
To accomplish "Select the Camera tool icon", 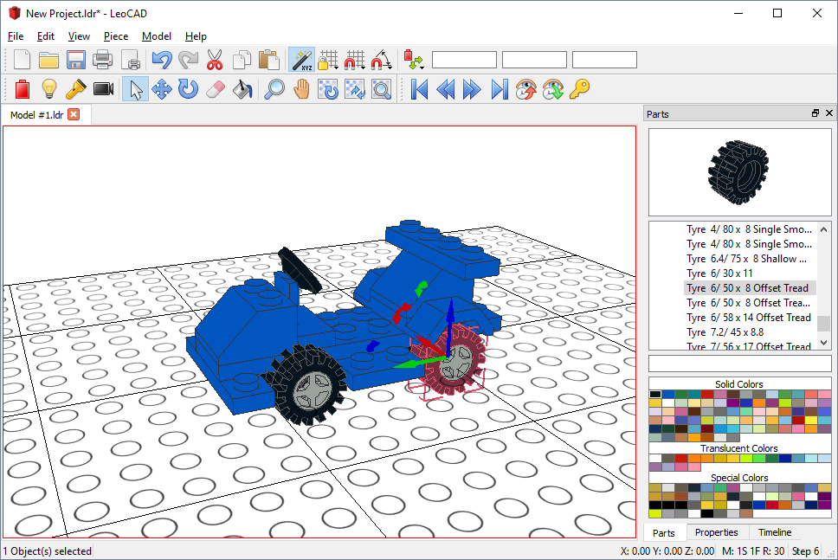I will click(103, 89).
